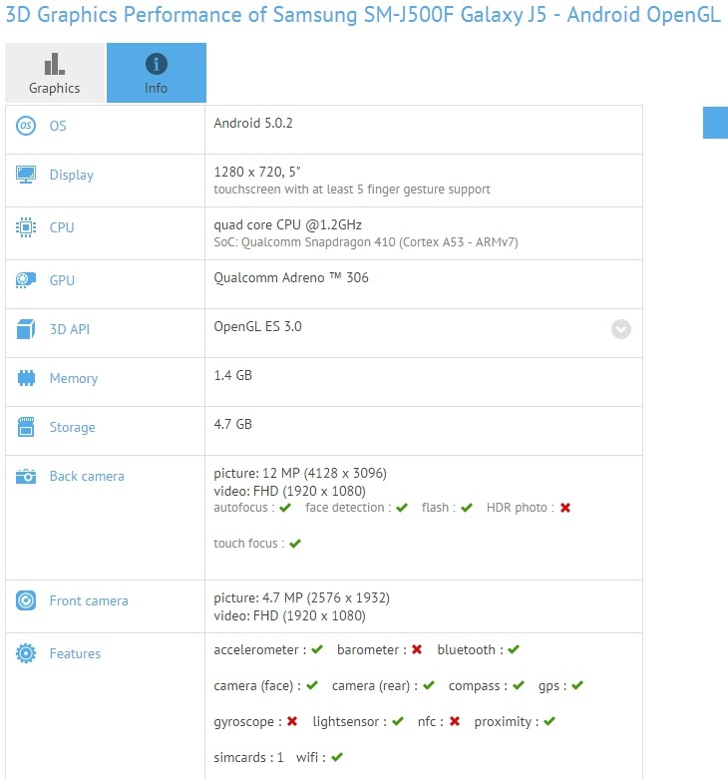This screenshot has width=728, height=779.
Task: Click the 1280 x 720, 5" display value
Action: point(257,172)
